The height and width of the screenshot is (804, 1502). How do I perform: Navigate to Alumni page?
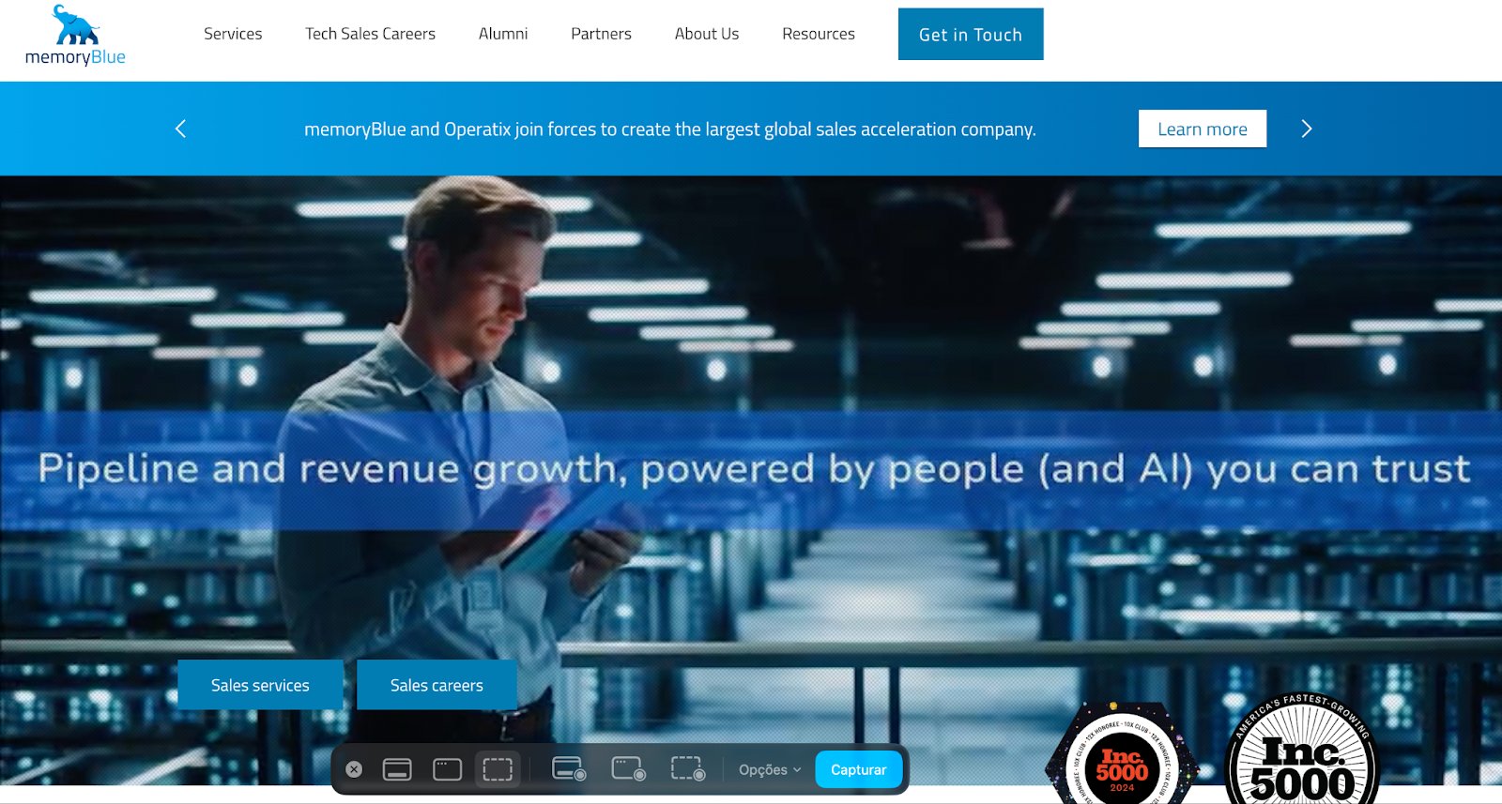(503, 34)
